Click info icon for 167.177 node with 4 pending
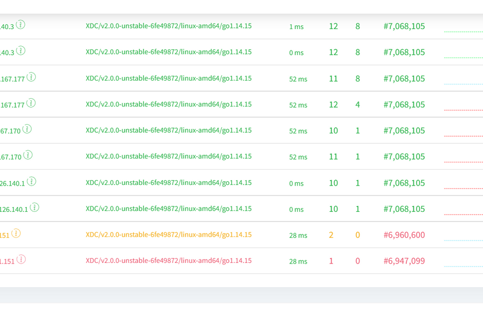 [x=31, y=103]
